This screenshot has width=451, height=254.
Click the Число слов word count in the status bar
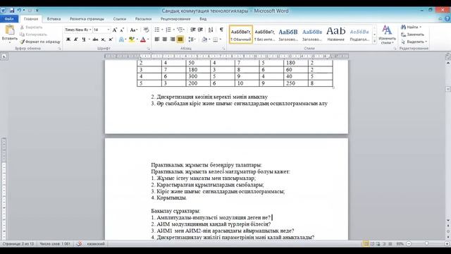(x=55, y=244)
